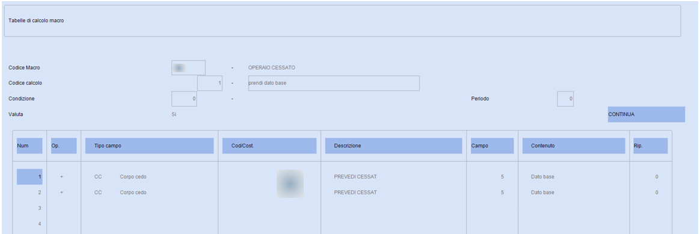Focus the Codice Macro input field
Image resolution: width=700 pixels, height=234 pixels.
188,68
